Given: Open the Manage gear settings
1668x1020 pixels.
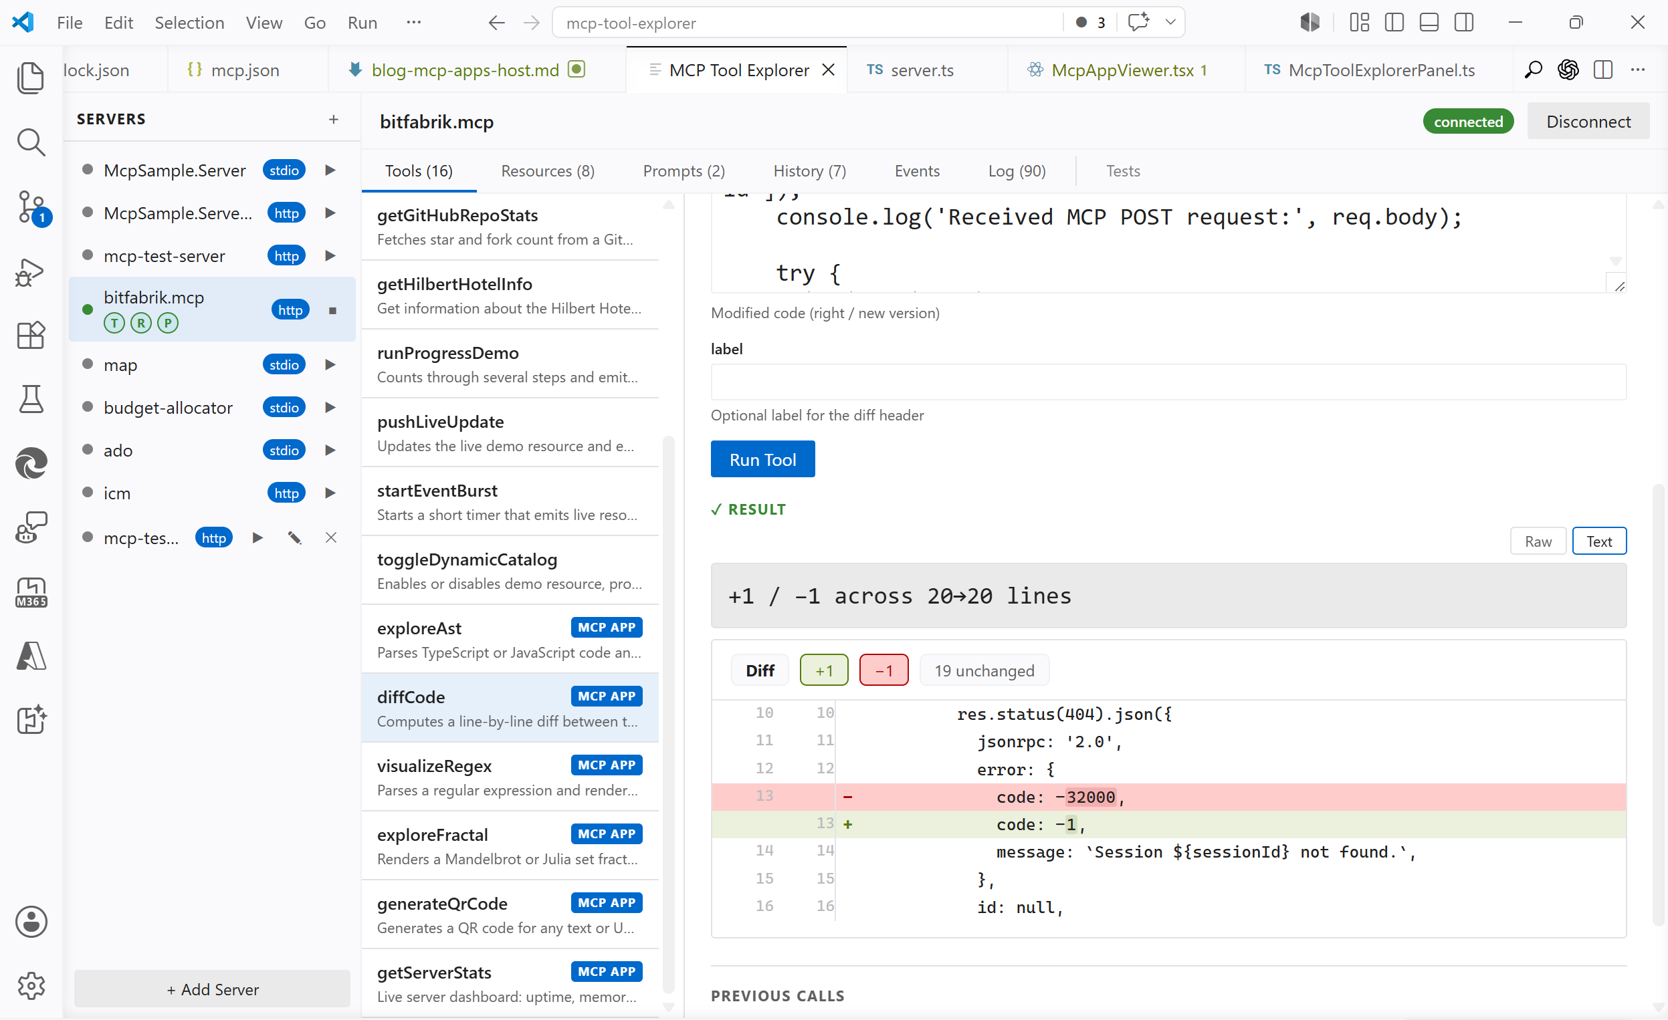Looking at the screenshot, I should click(31, 986).
